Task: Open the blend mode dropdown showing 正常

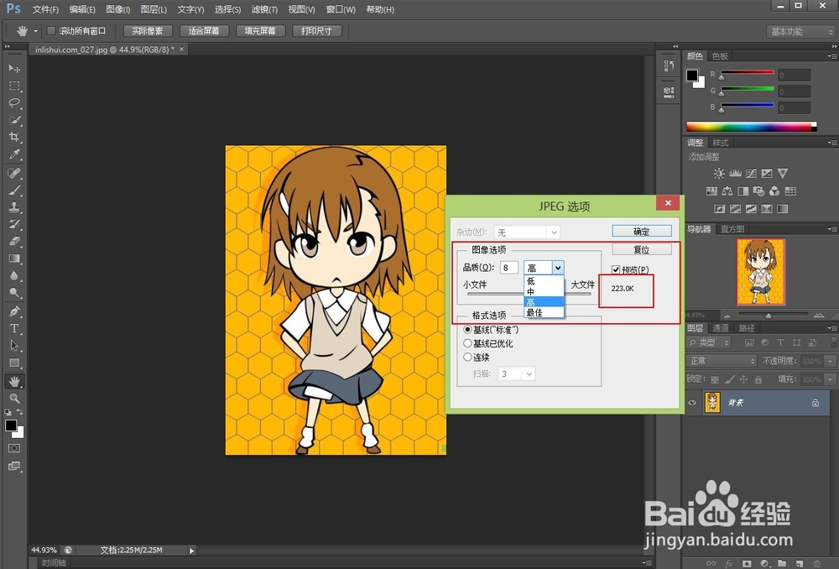Action: (x=722, y=360)
